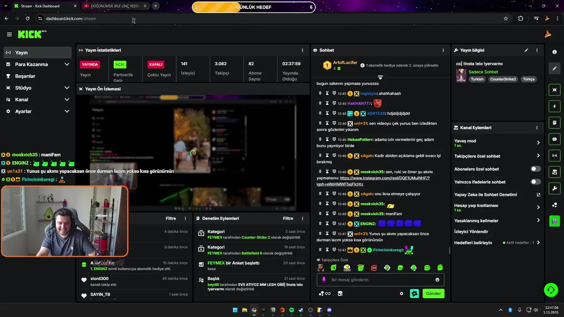Open Takipçilere özel sohbet options
Image resolution: width=564 pixels, height=317 pixels.
pyautogui.click(x=497, y=156)
